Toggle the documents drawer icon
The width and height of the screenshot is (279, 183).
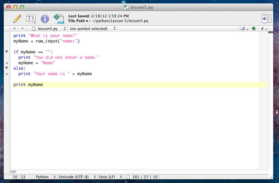tap(266, 18)
